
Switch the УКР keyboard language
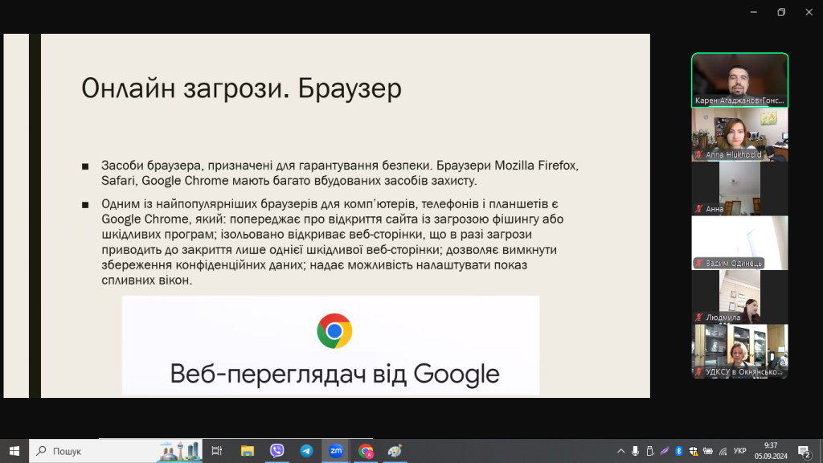pos(740,451)
